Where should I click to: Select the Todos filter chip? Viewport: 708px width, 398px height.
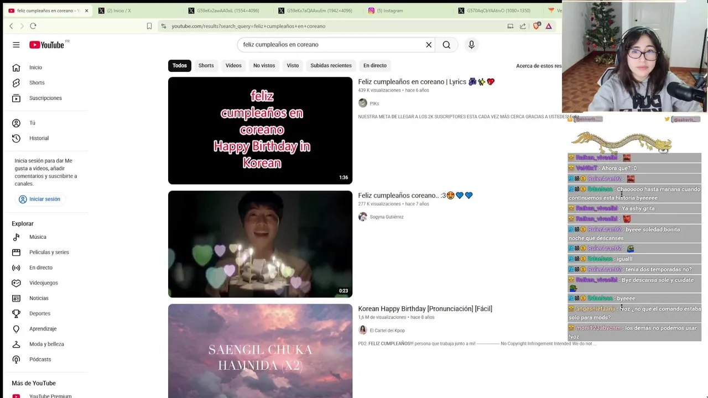(179, 66)
